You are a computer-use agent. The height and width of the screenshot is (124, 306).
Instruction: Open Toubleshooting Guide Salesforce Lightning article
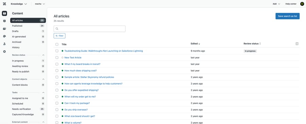(104, 51)
